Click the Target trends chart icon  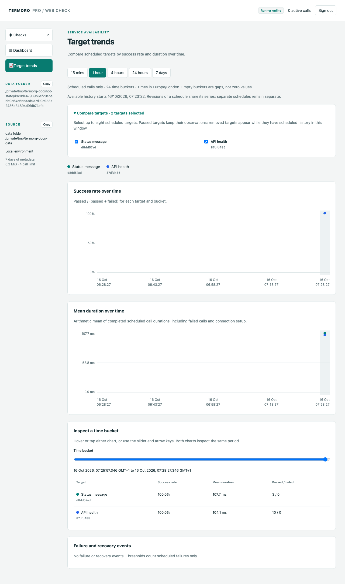point(11,65)
